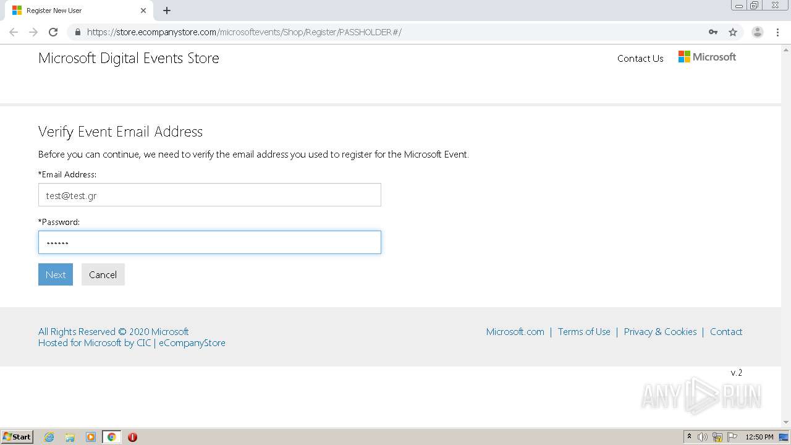Select the Chrome taskbar icon
This screenshot has height=445, width=791.
click(x=111, y=437)
